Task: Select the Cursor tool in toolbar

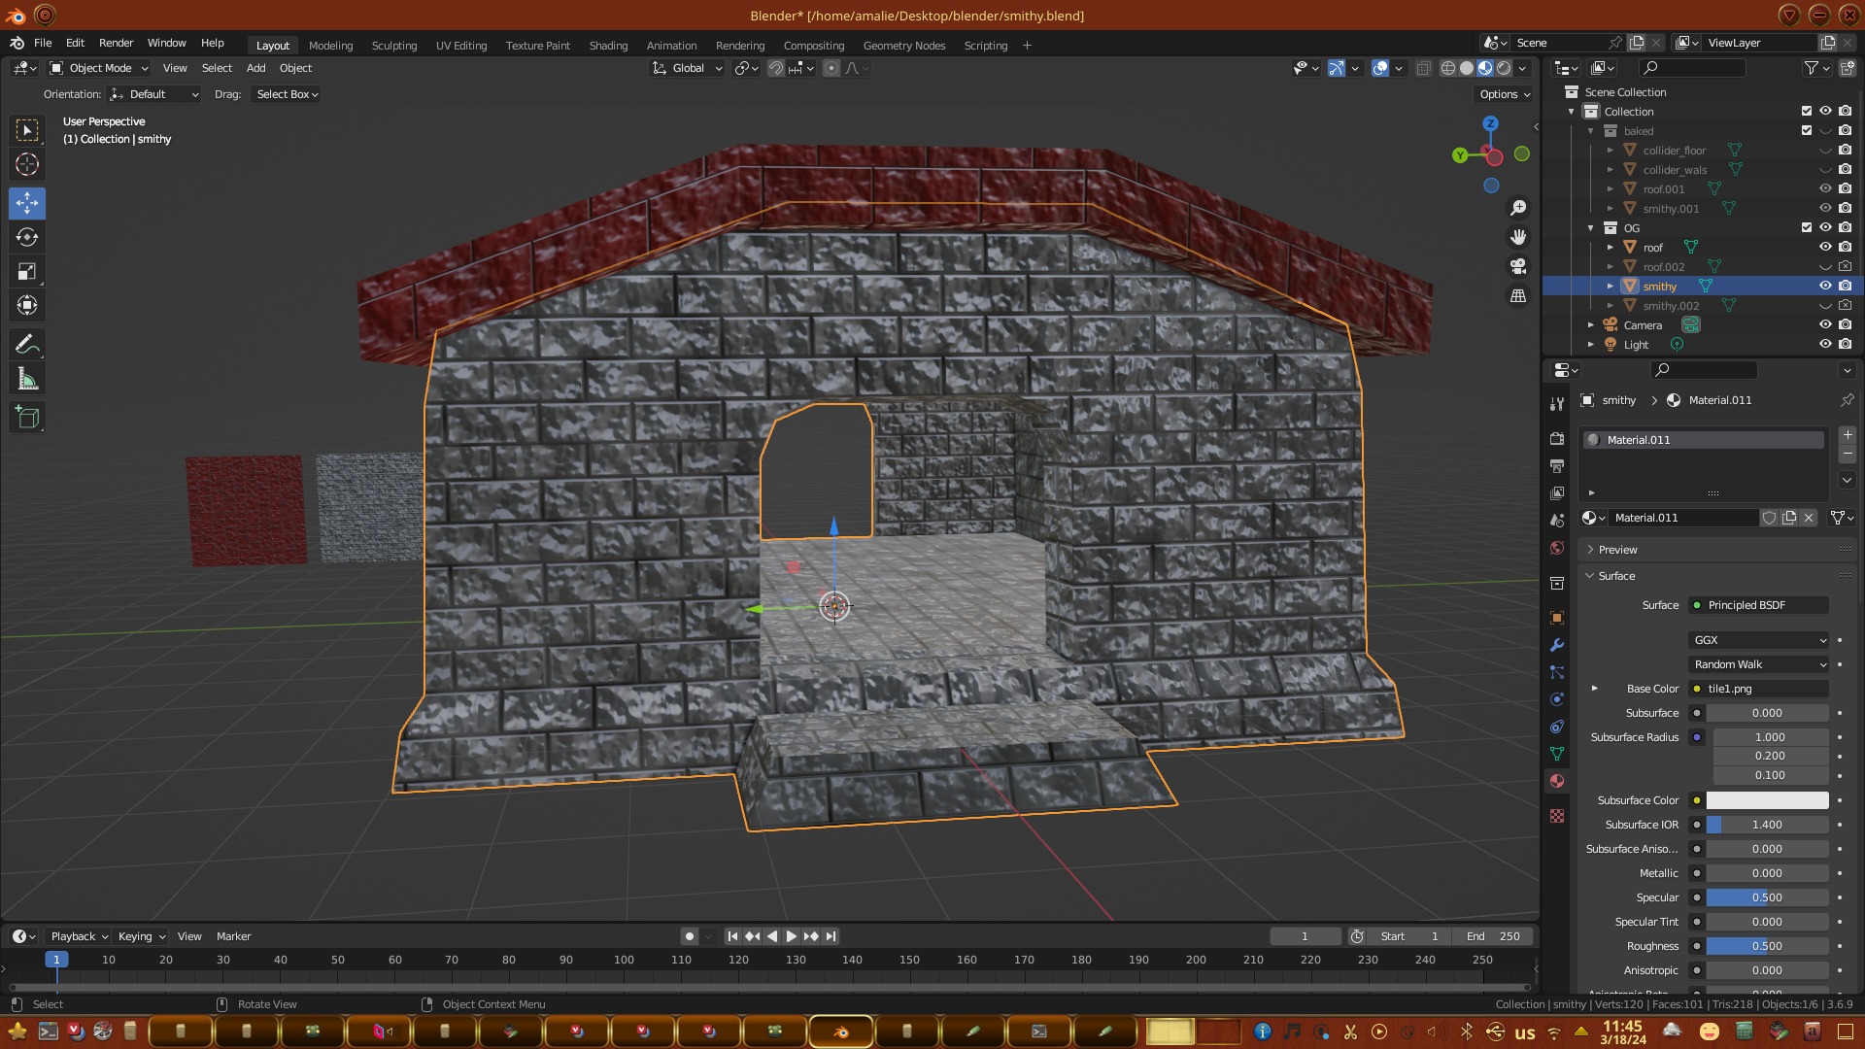Action: (27, 164)
